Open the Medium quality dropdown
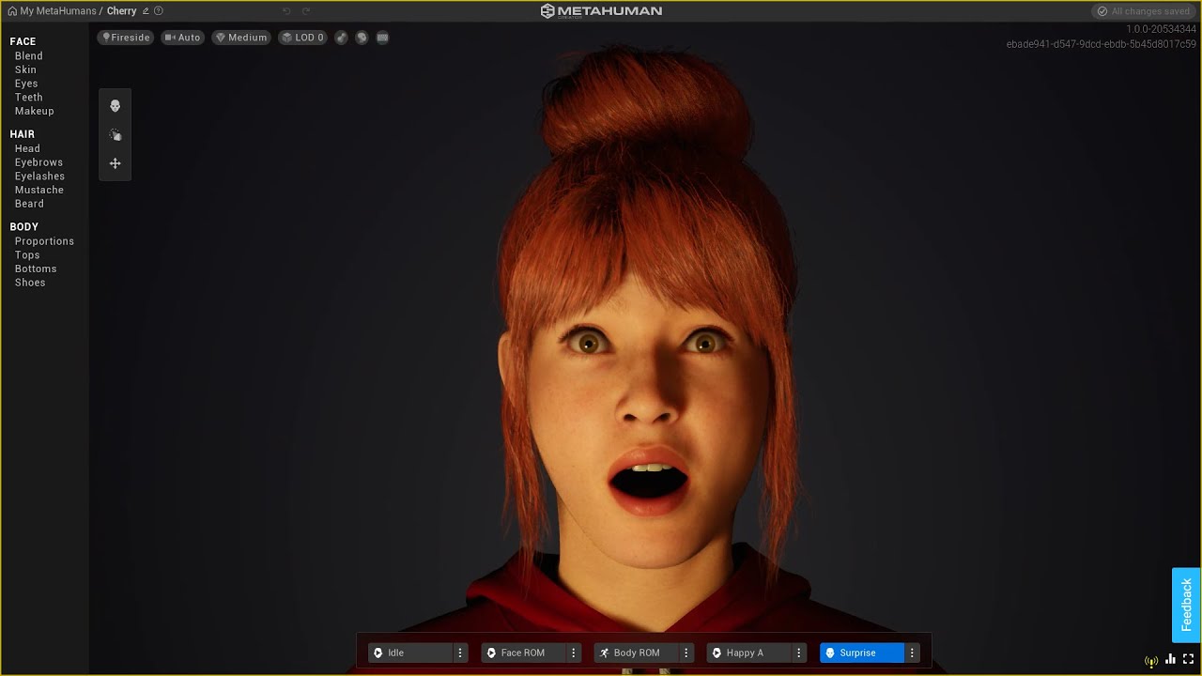Image resolution: width=1202 pixels, height=676 pixels. coord(241,38)
